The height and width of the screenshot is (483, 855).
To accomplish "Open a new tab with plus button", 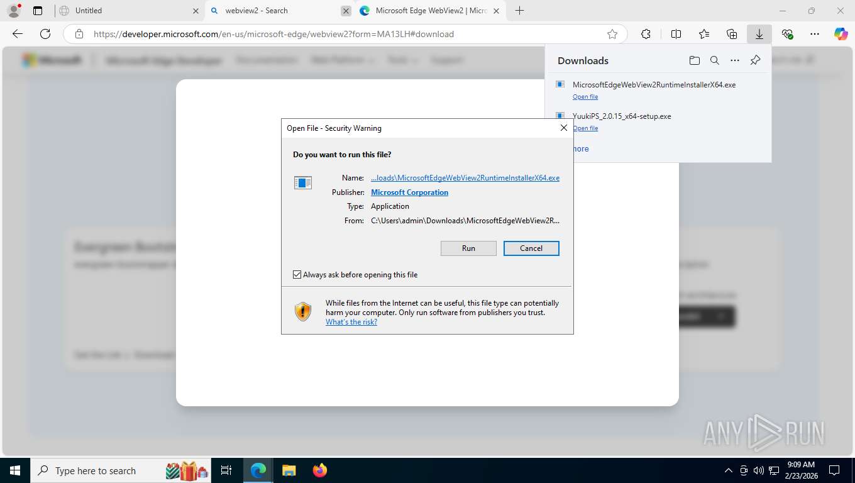I will coord(519,11).
